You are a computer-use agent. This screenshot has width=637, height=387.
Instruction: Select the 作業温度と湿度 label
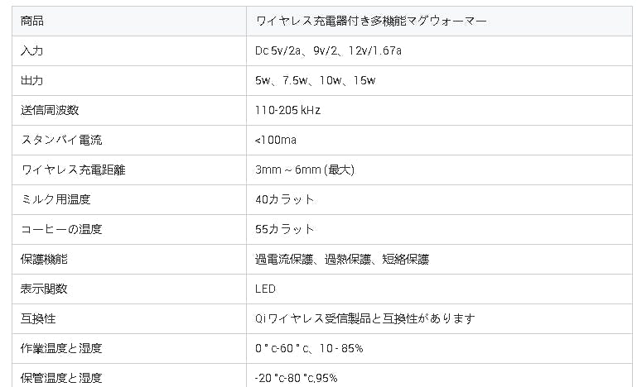click(61, 348)
